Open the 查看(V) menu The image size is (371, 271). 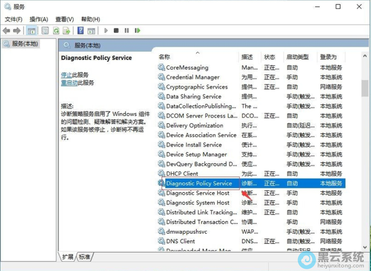(x=64, y=19)
